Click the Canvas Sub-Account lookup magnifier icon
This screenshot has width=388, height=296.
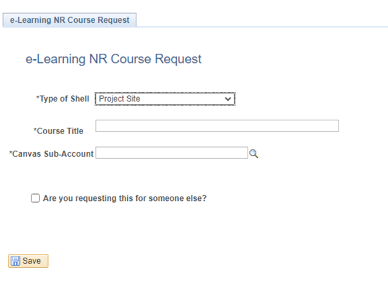pos(253,154)
